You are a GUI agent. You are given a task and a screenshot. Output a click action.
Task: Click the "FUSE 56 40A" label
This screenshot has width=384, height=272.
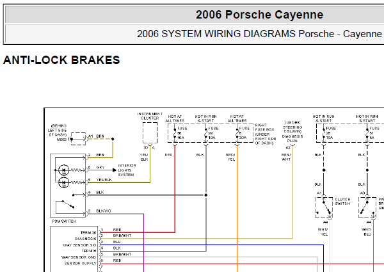pyautogui.click(x=182, y=133)
